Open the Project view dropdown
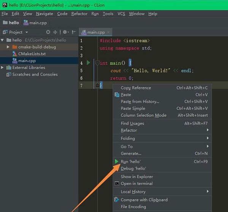Viewport: 228px width, 212px height. [x=27, y=32]
